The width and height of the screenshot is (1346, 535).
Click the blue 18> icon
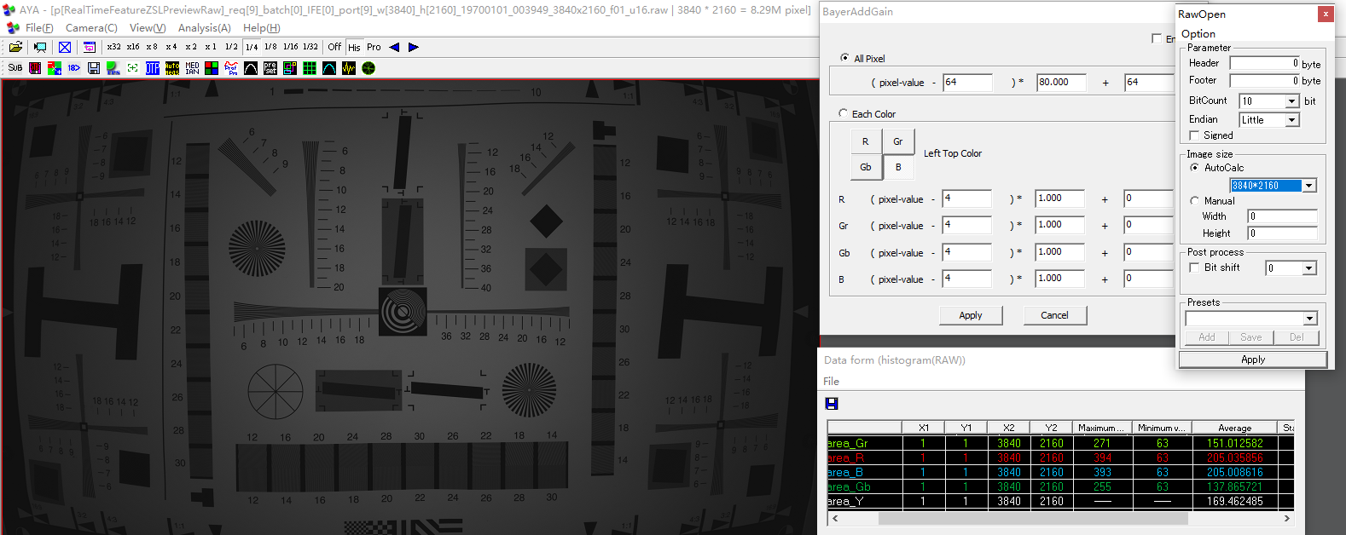[x=74, y=68]
